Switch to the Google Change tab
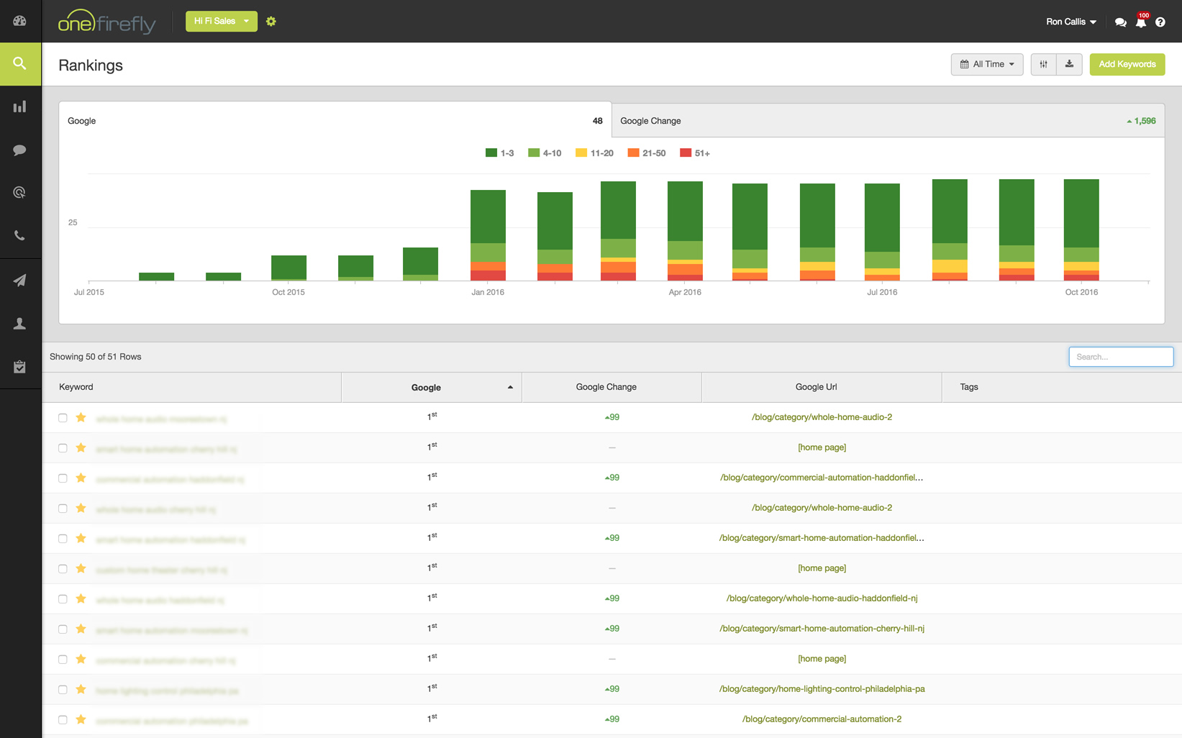The width and height of the screenshot is (1182, 738). pyautogui.click(x=887, y=121)
